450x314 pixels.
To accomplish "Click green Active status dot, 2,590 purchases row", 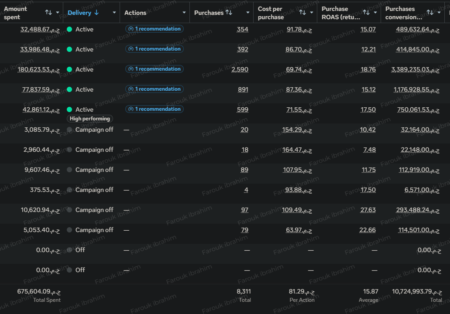I will point(69,69).
